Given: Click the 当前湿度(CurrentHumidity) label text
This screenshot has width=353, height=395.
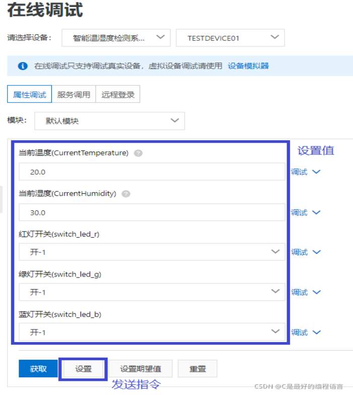Looking at the screenshot, I should coord(67,194).
